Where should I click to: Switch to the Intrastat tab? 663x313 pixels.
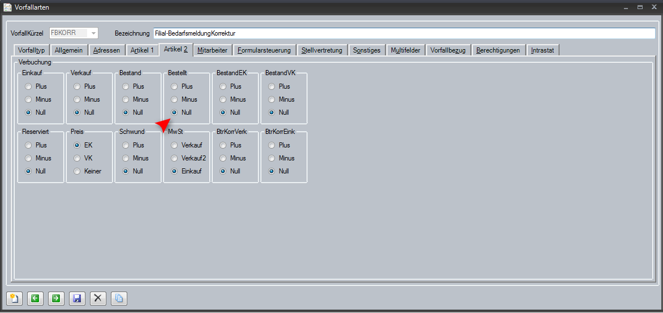coord(543,50)
